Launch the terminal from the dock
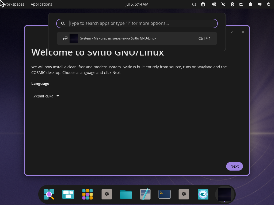Viewport: 274px width, 205px height. 165,194
